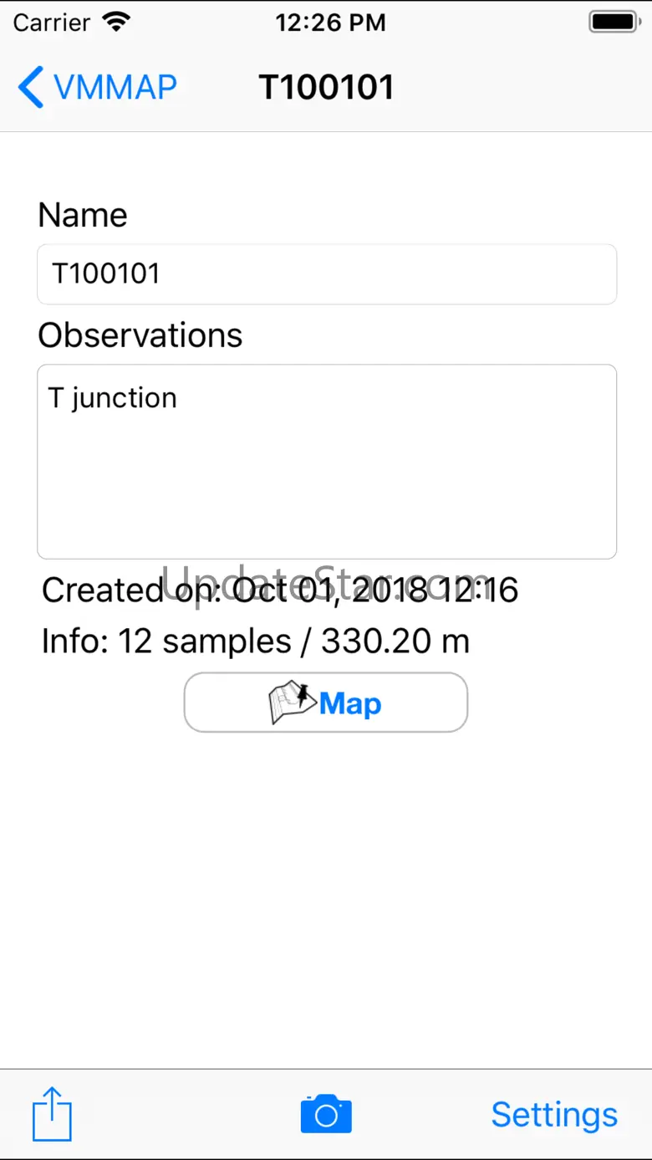The width and height of the screenshot is (652, 1160).
Task: Go back via the VMMAP label
Action: point(115,88)
